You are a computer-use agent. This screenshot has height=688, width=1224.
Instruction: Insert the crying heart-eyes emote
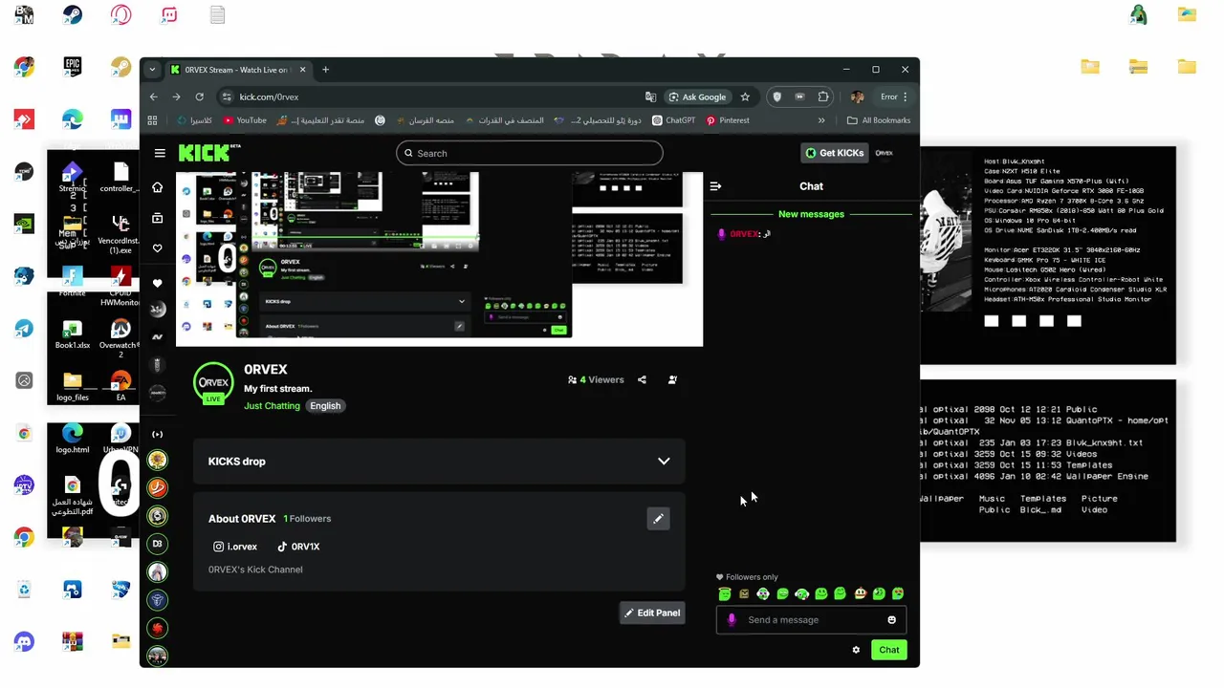click(x=898, y=593)
